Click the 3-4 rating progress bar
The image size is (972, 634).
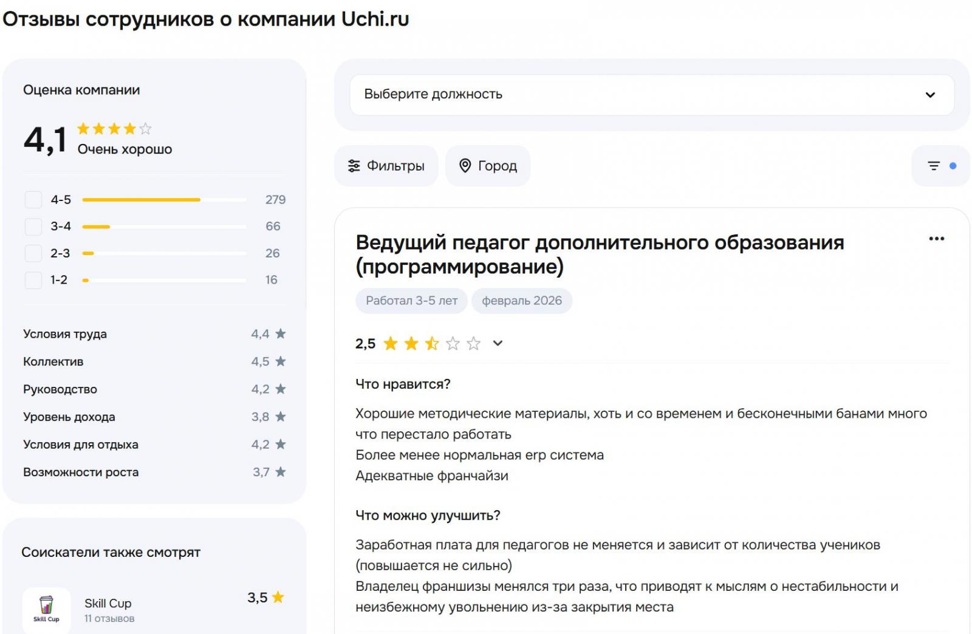(165, 227)
